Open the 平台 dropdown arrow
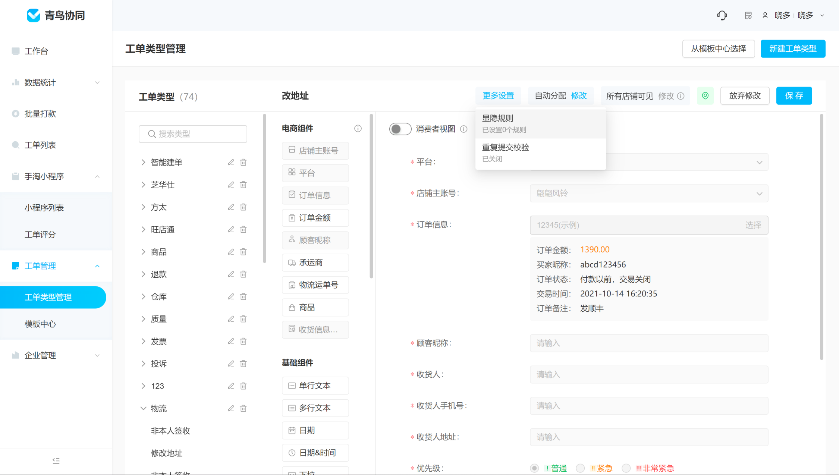 pyautogui.click(x=759, y=163)
